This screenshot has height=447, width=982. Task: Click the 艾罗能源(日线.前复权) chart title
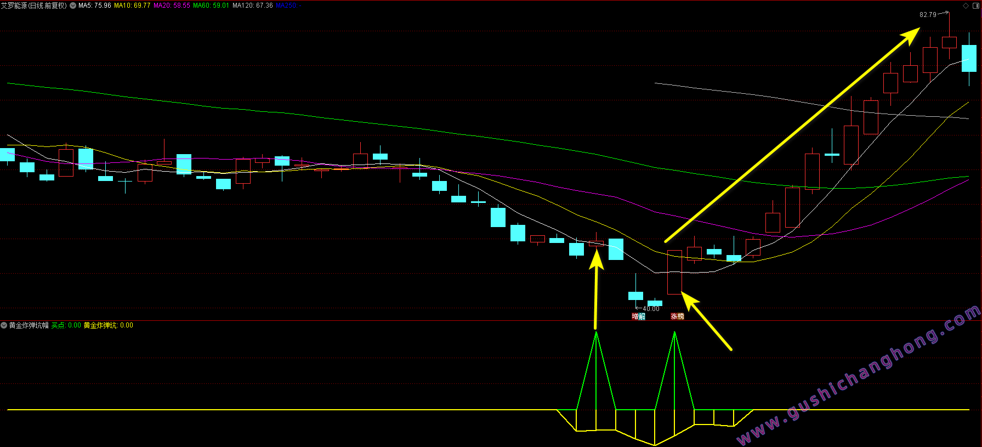point(34,5)
